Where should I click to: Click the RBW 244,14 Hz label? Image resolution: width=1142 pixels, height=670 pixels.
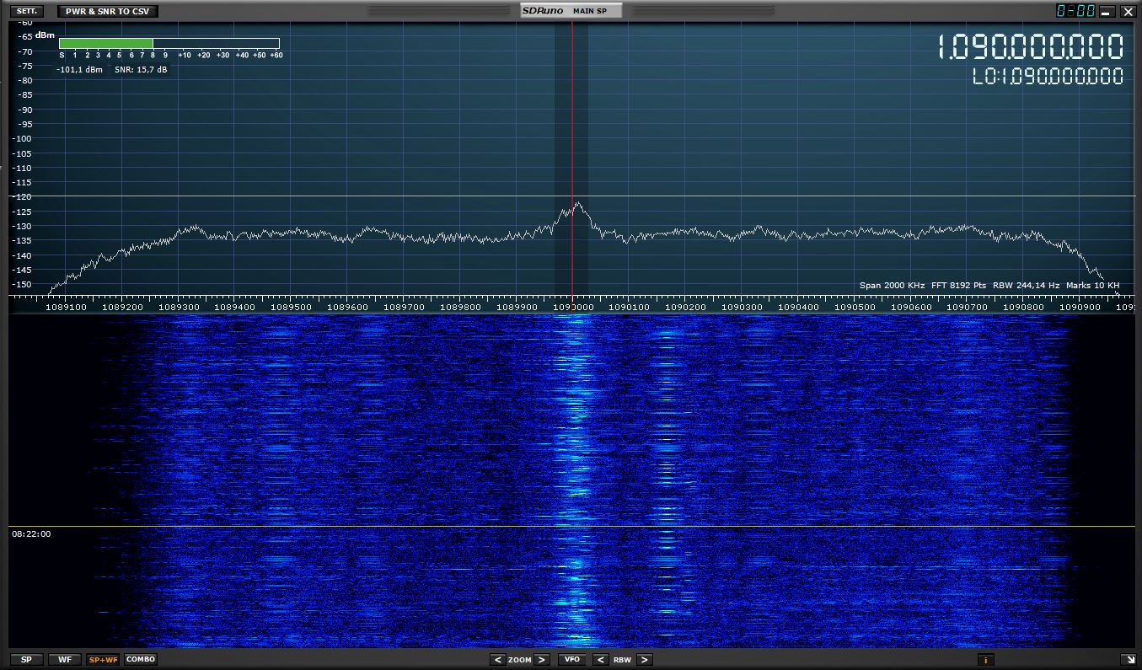(x=1026, y=286)
